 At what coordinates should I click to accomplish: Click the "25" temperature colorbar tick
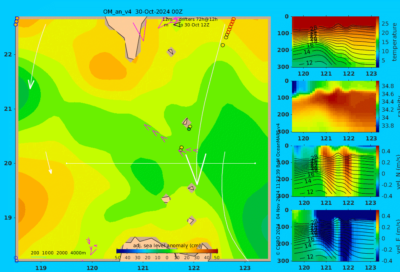(x=385, y=24)
